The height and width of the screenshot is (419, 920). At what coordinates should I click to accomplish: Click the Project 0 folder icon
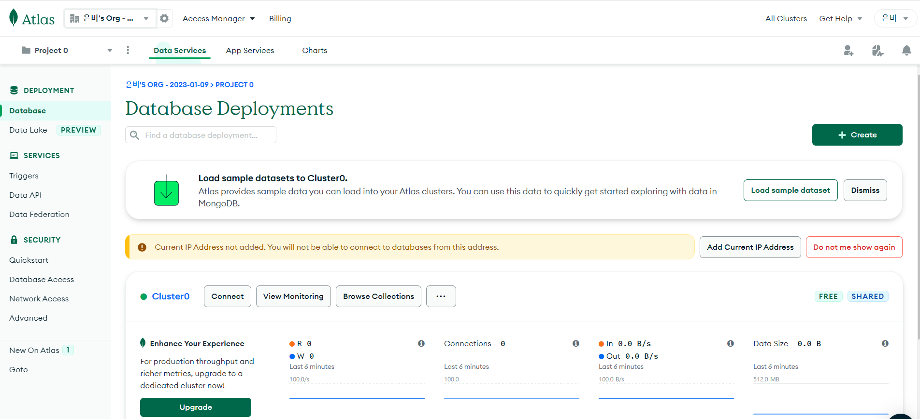tap(26, 50)
